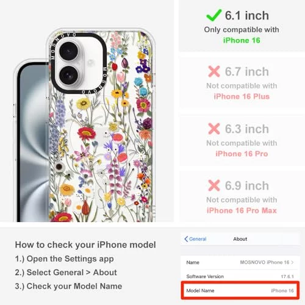Click the lower camera lens on the phone

point(68,75)
